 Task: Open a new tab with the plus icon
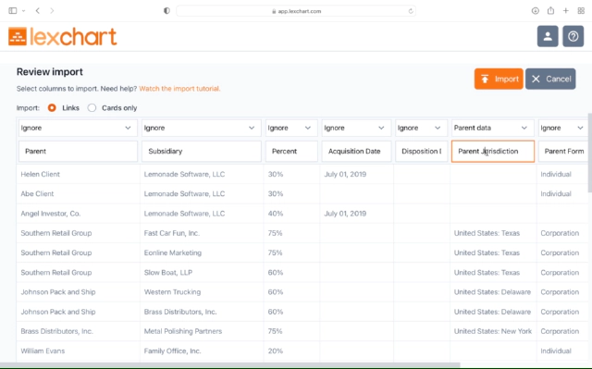click(x=565, y=10)
